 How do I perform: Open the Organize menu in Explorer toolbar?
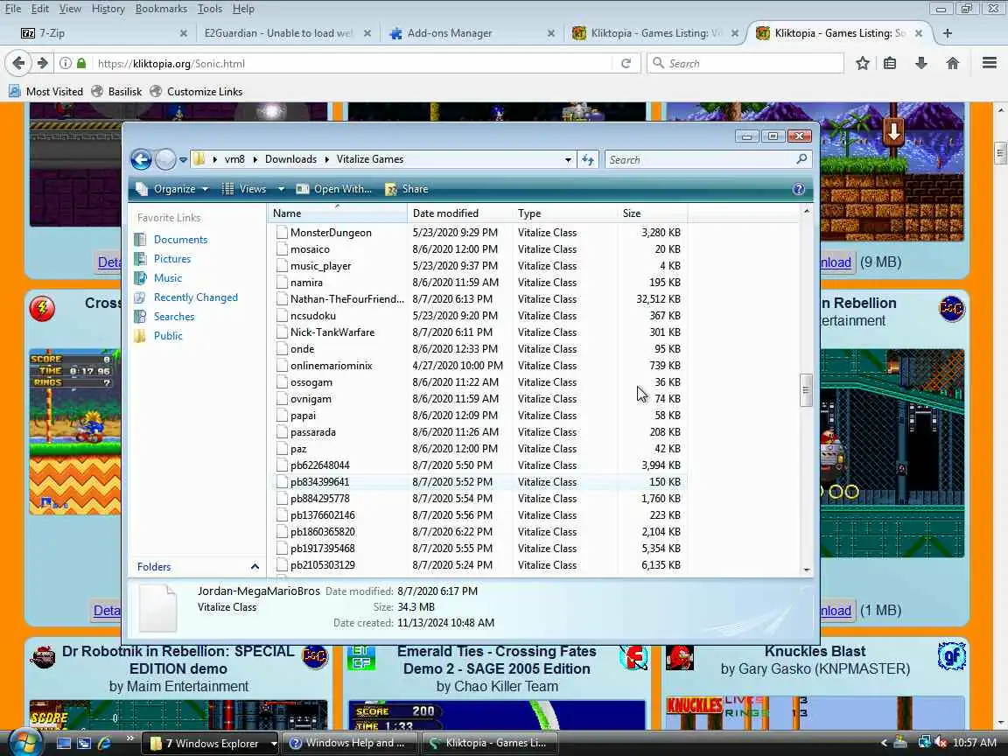point(171,189)
